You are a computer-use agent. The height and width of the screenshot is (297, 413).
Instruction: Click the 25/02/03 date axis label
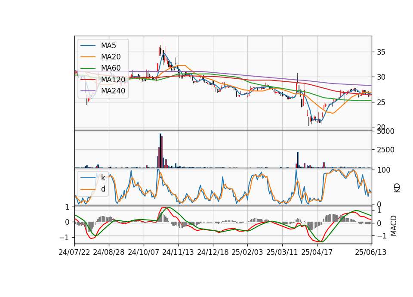click(x=247, y=252)
